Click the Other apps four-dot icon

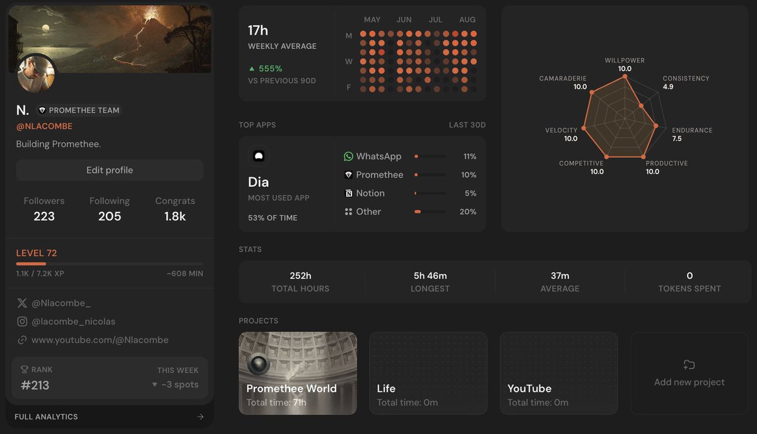pos(348,212)
